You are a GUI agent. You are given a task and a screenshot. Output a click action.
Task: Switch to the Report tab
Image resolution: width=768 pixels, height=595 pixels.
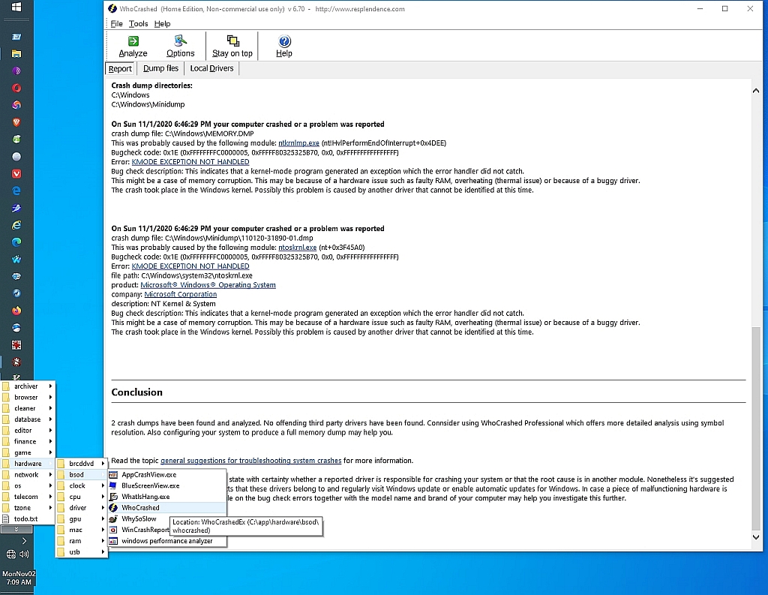(120, 68)
